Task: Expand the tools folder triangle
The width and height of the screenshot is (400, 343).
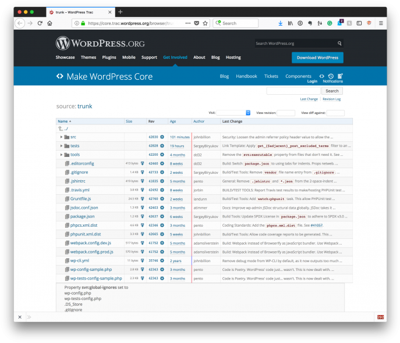Action: (x=61, y=155)
